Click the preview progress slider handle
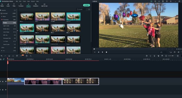The height and width of the screenshot is (98, 182). [94, 49]
